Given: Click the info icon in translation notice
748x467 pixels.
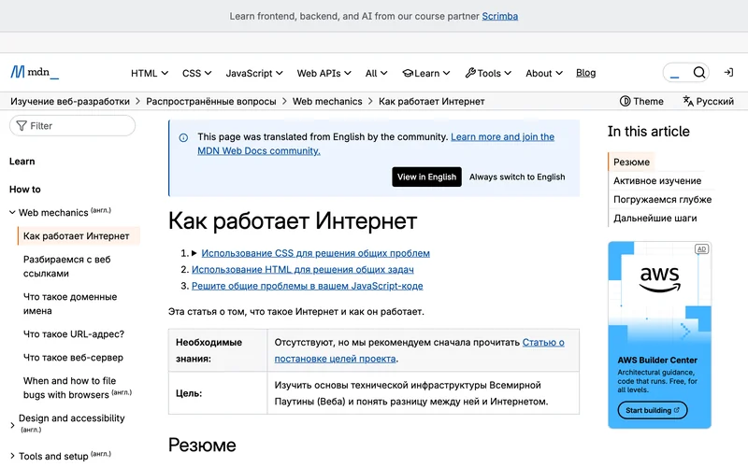Looking at the screenshot, I should coord(183,137).
